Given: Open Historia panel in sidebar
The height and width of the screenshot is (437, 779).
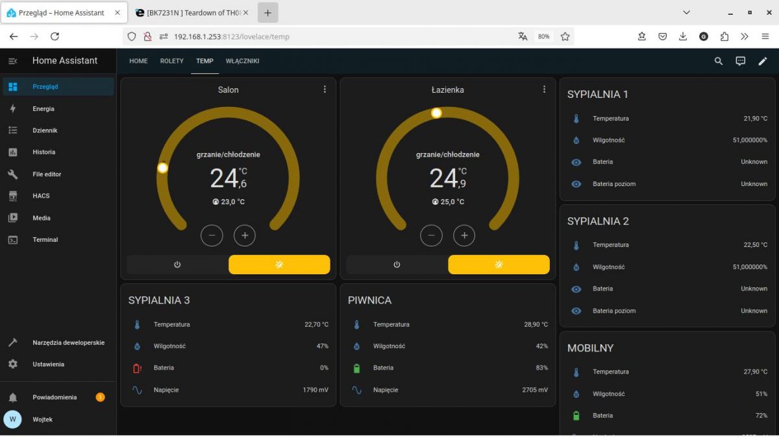Looking at the screenshot, I should pyautogui.click(x=58, y=152).
